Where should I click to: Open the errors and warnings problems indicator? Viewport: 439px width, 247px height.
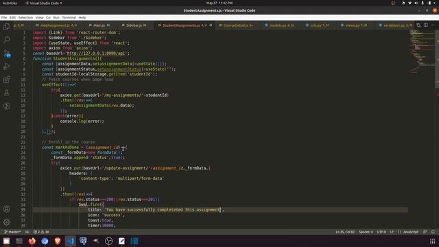[41, 232]
